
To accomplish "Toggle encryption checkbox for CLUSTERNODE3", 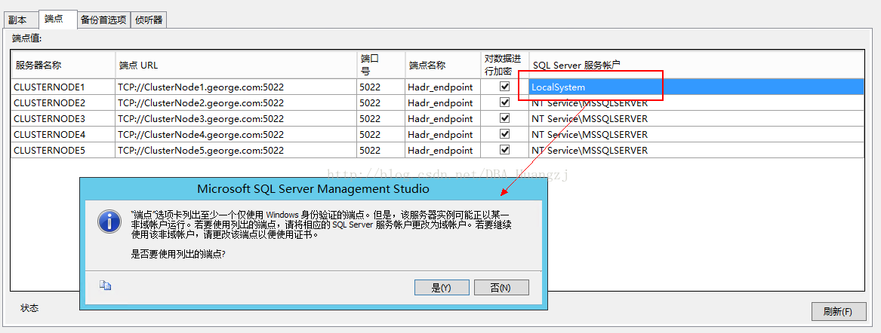I will pos(504,118).
